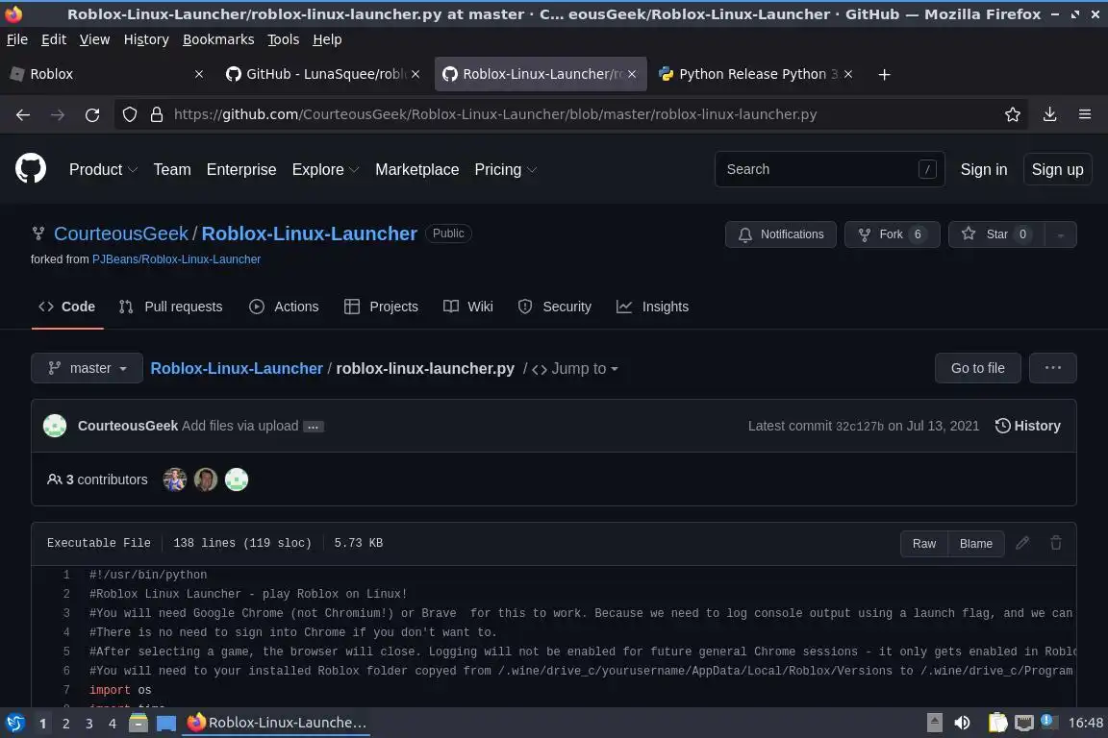Close the Python Release tab

tap(848, 74)
